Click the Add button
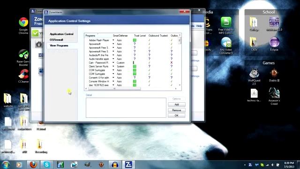Screen dimensions: 300x169 (x=177, y=105)
